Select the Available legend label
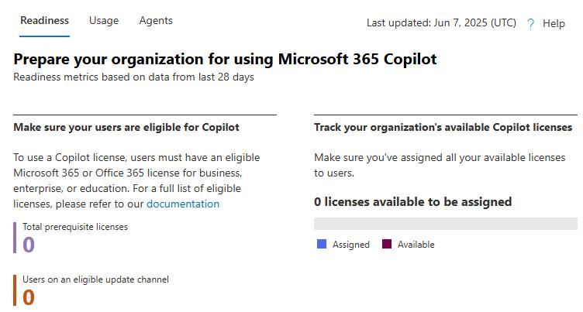The width and height of the screenshot is (583, 312). point(416,245)
